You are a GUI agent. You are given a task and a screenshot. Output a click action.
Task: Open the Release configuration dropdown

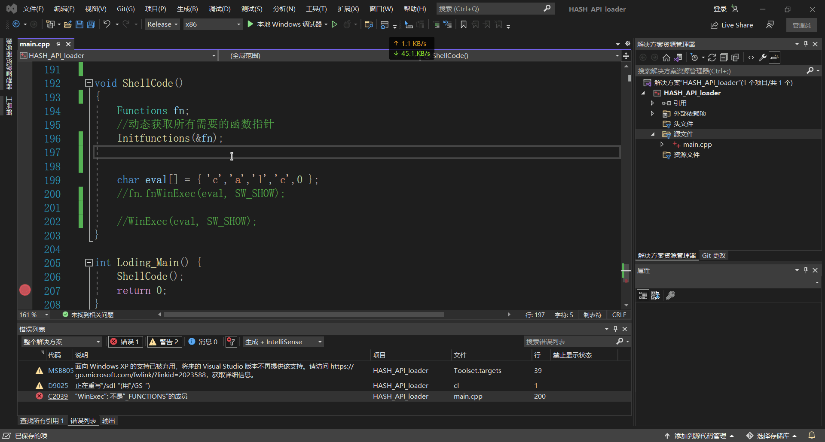coord(162,24)
